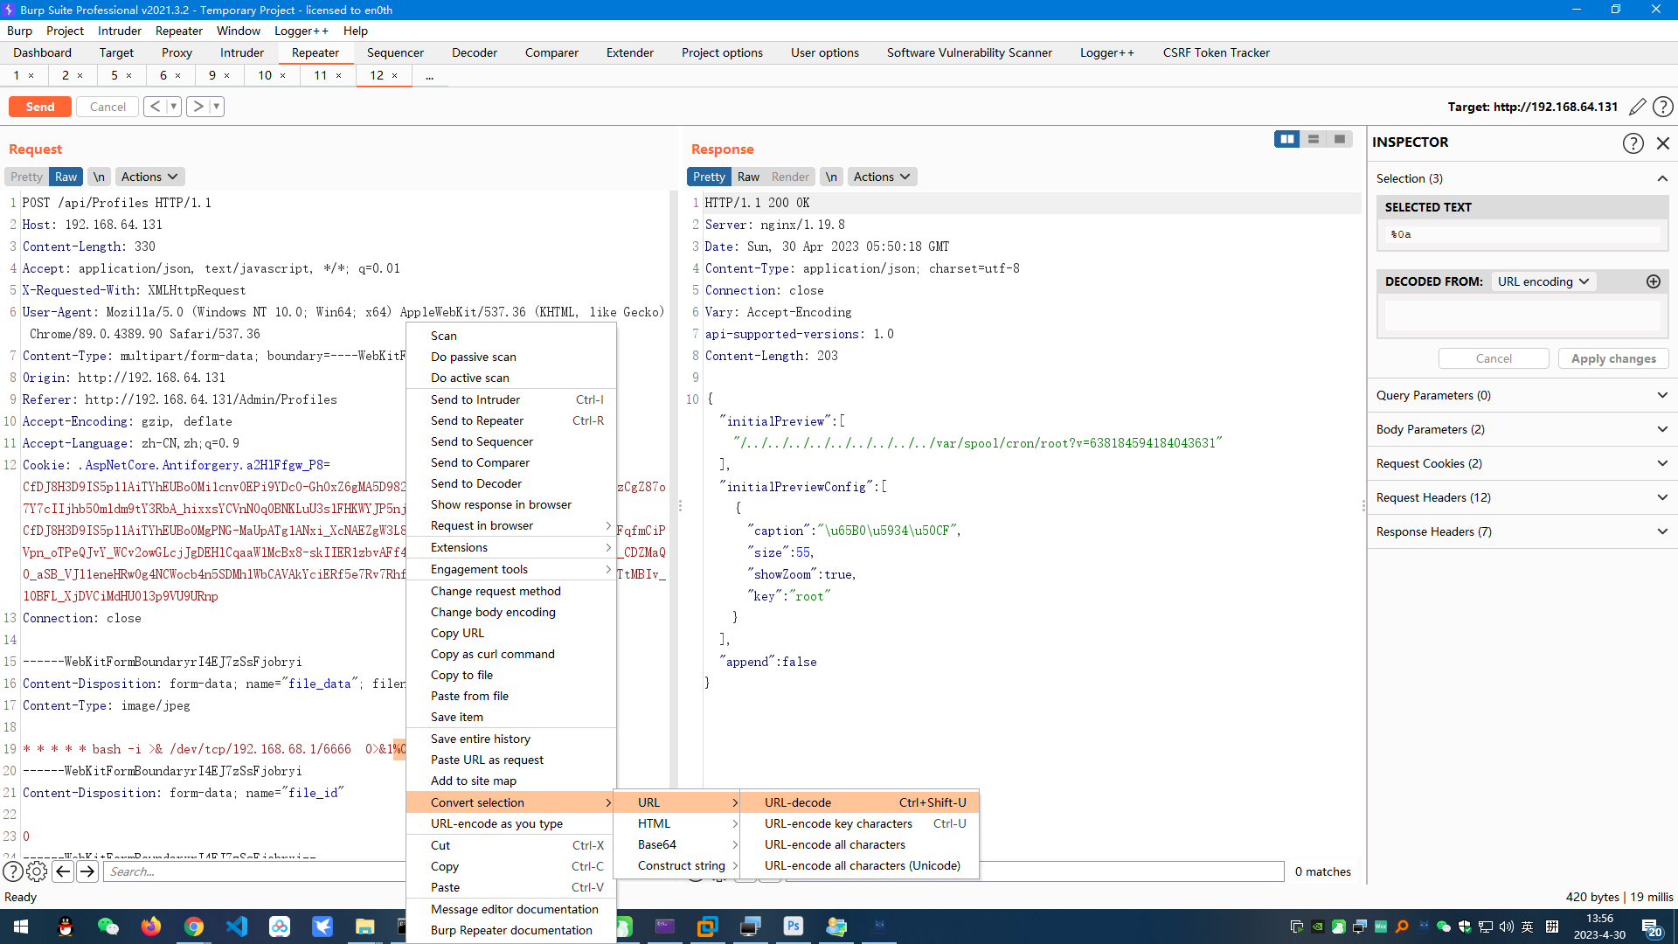Switch Response to Raw view

tap(748, 177)
